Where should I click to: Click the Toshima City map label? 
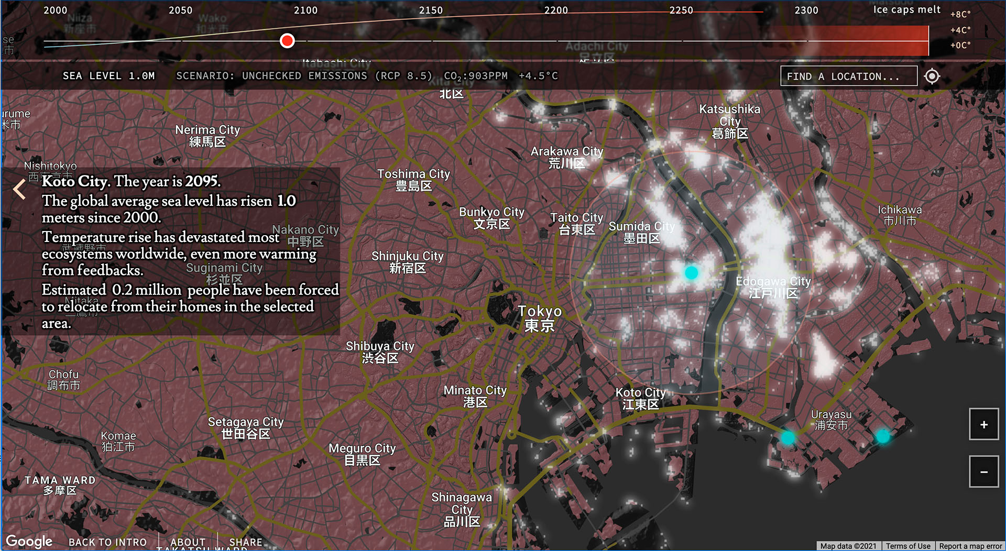[413, 180]
